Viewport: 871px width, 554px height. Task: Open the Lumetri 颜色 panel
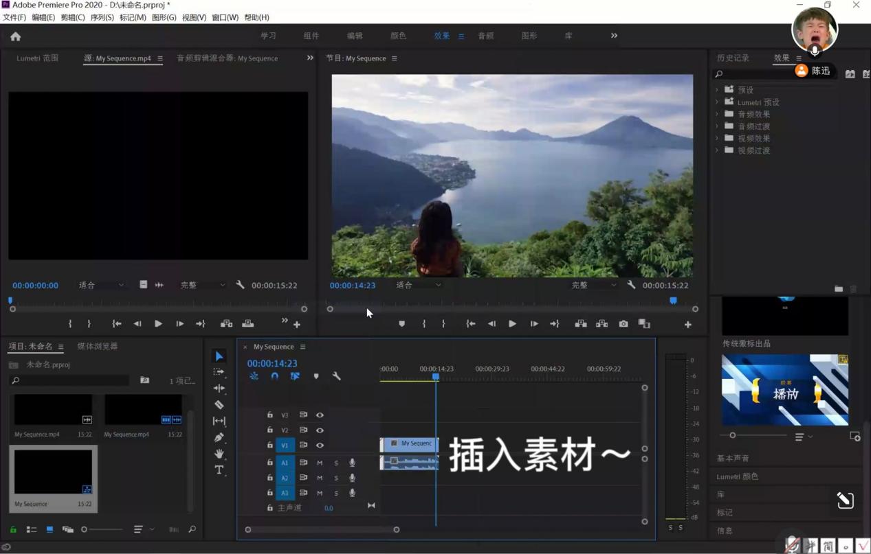pyautogui.click(x=738, y=476)
